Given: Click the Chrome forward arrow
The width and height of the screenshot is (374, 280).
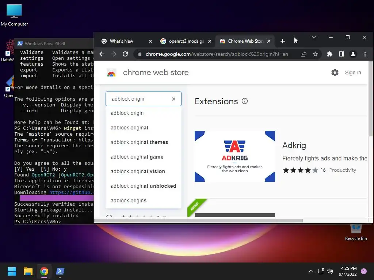Looking at the screenshot, I should pos(114,54).
